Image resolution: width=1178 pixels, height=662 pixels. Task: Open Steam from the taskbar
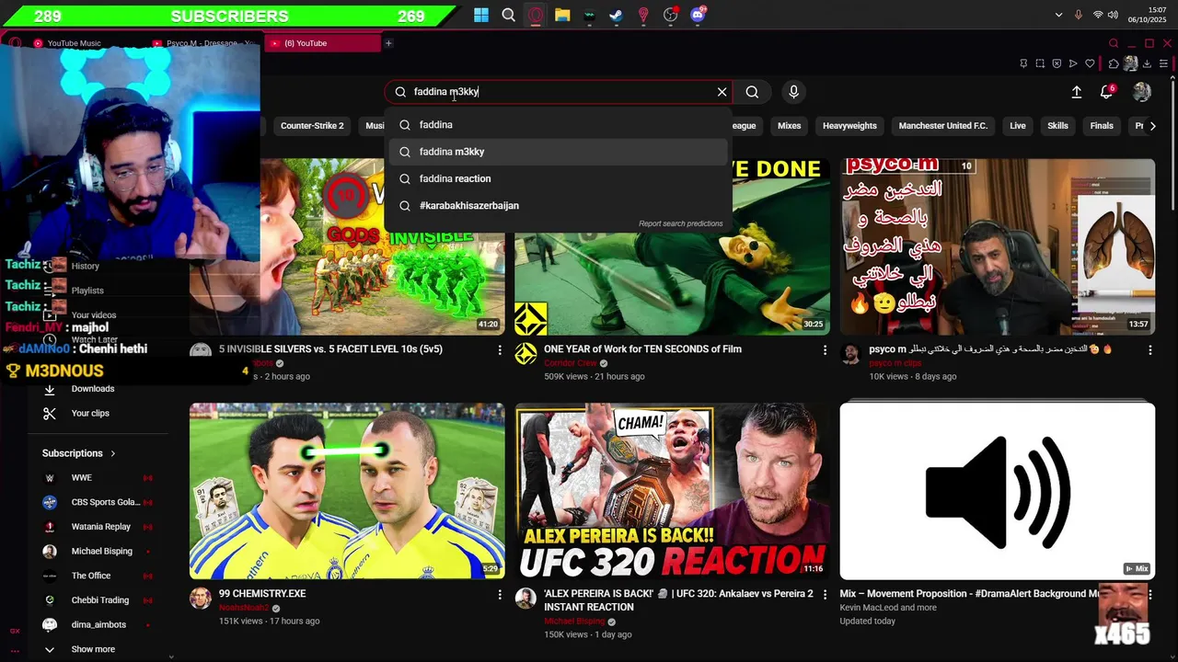[617, 15]
